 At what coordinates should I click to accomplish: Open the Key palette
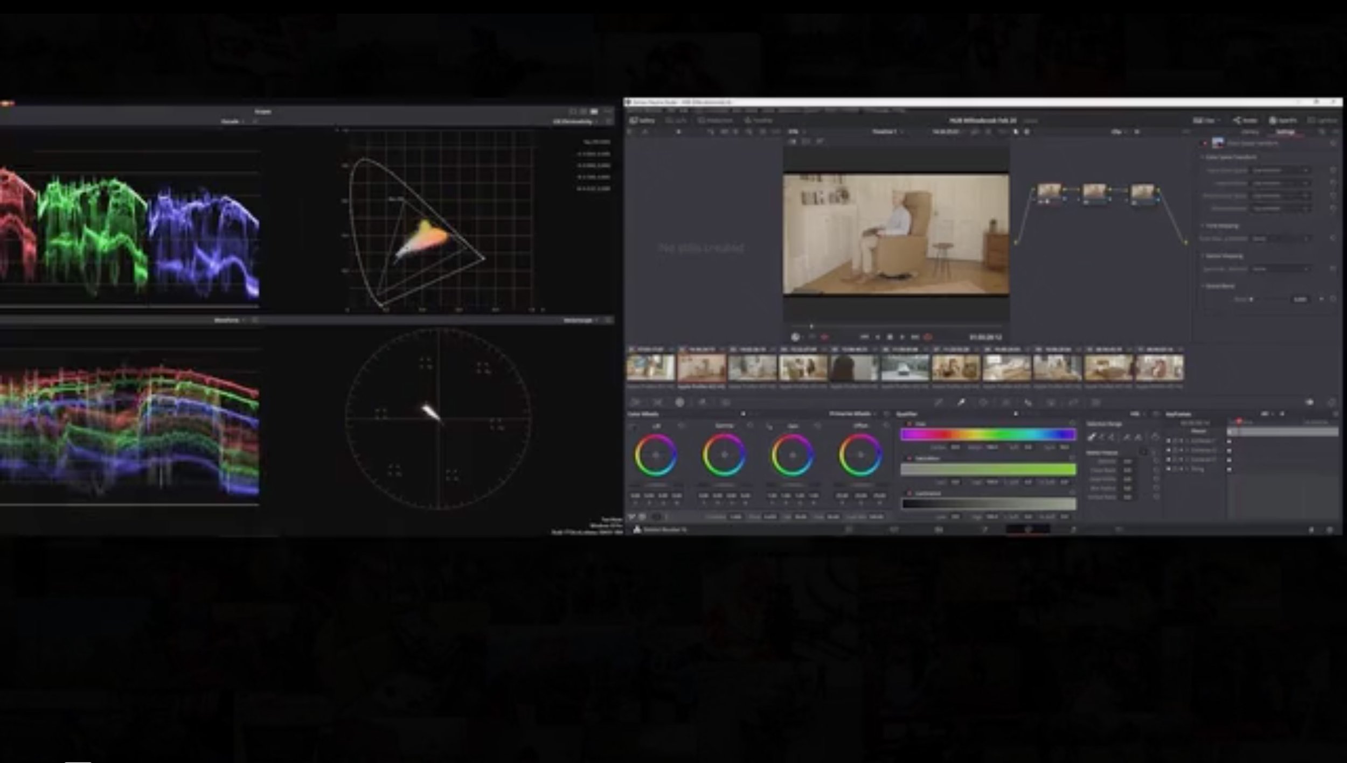tap(1051, 402)
